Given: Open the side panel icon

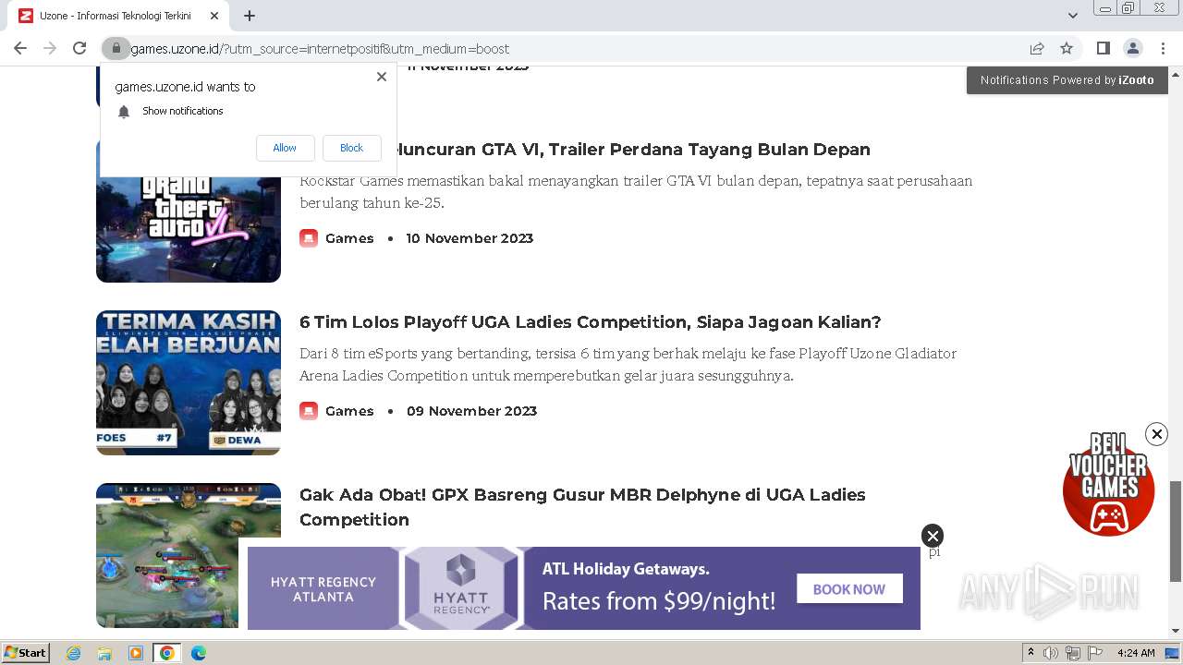Looking at the screenshot, I should (1103, 48).
